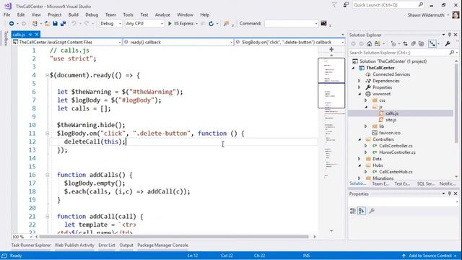Image resolution: width=462 pixels, height=260 pixels.
Task: Open the Any CPU platform dropdown
Action: 162,24
